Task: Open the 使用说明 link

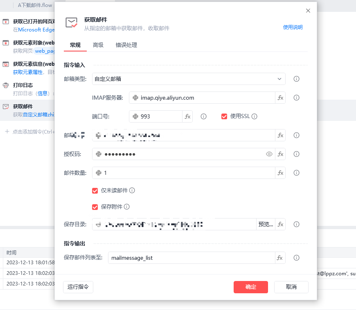Action: [x=293, y=27]
